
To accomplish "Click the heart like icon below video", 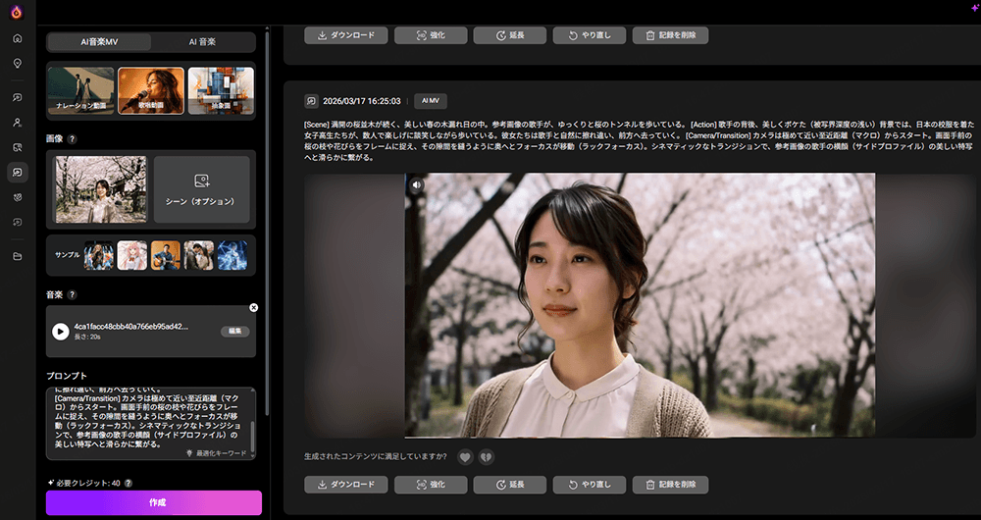I will 465,456.
